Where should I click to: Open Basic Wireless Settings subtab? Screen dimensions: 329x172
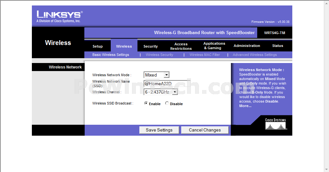coord(110,55)
